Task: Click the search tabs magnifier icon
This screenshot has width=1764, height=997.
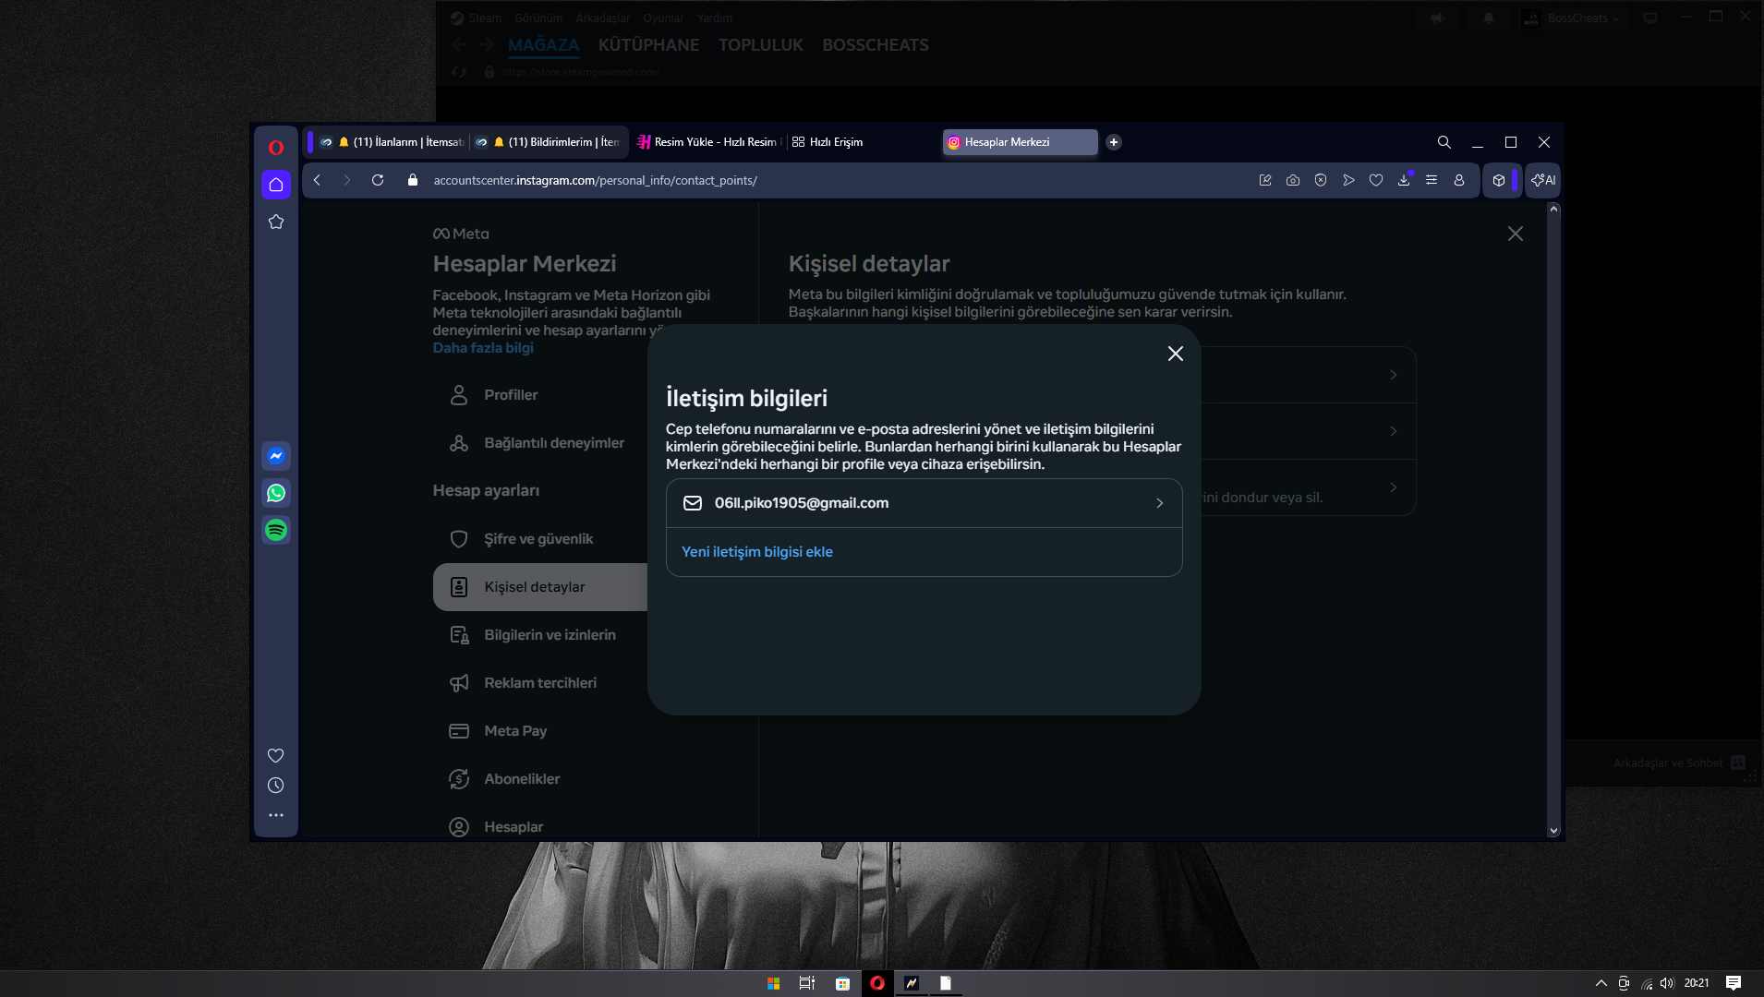Action: [x=1444, y=142]
